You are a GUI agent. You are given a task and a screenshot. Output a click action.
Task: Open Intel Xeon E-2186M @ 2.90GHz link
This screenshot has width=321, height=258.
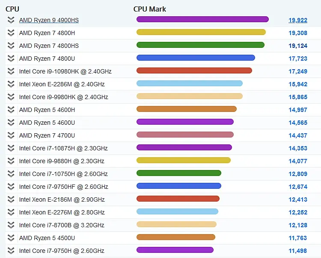(62, 199)
